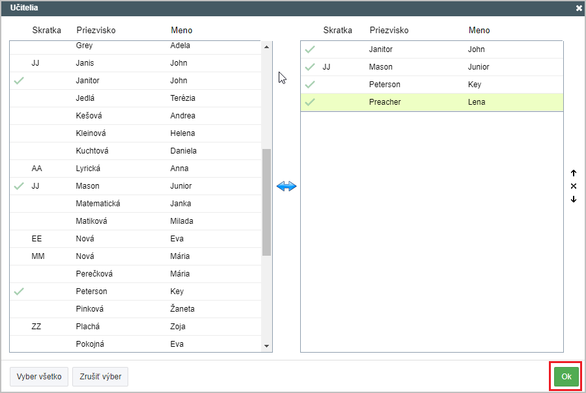Click right Meno column header

479,31
